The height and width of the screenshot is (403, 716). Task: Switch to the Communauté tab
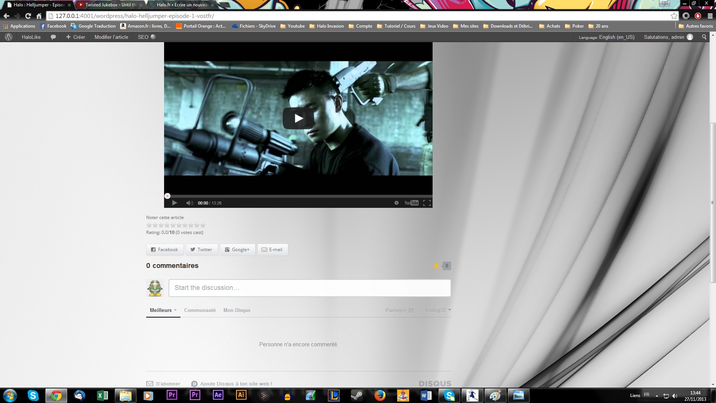tap(200, 310)
